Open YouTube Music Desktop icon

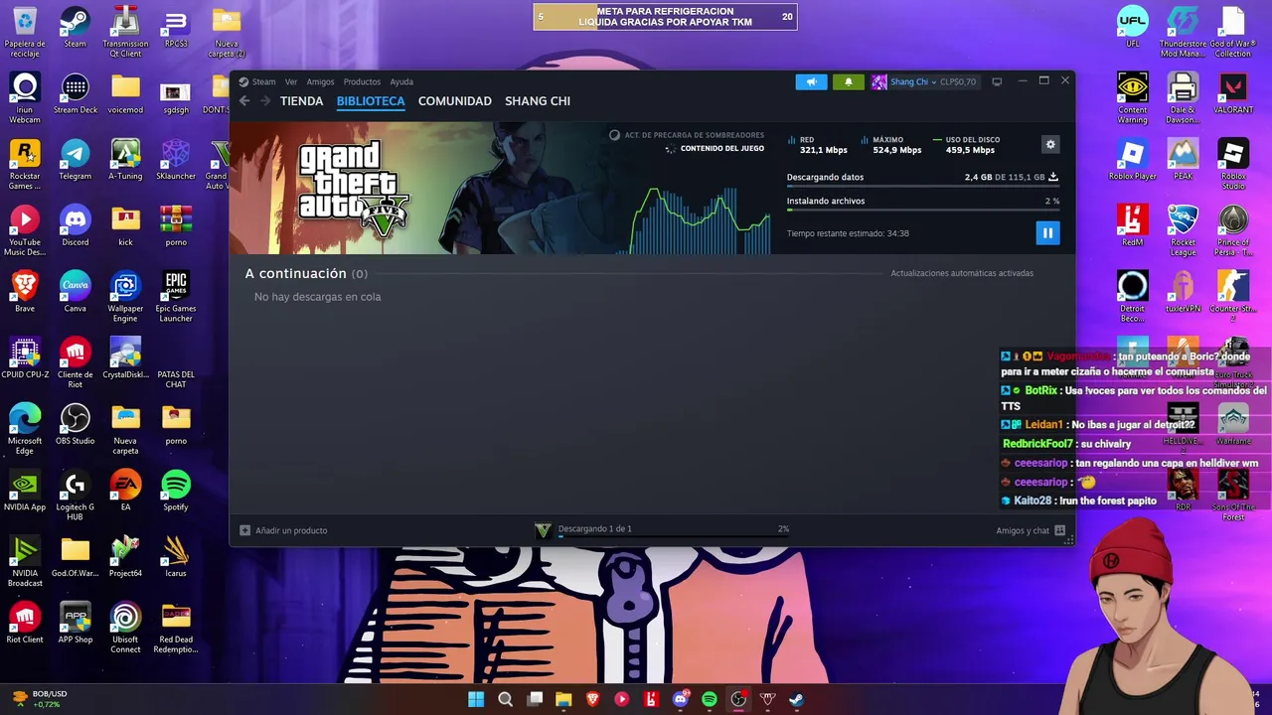pos(25,230)
